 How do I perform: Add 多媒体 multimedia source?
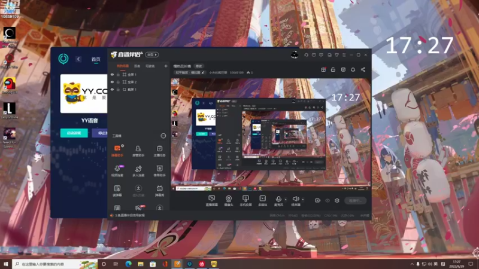pos(262,201)
